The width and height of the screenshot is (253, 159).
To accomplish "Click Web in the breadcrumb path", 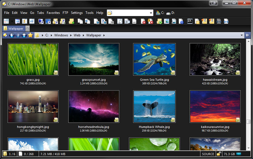I will click(x=77, y=35).
